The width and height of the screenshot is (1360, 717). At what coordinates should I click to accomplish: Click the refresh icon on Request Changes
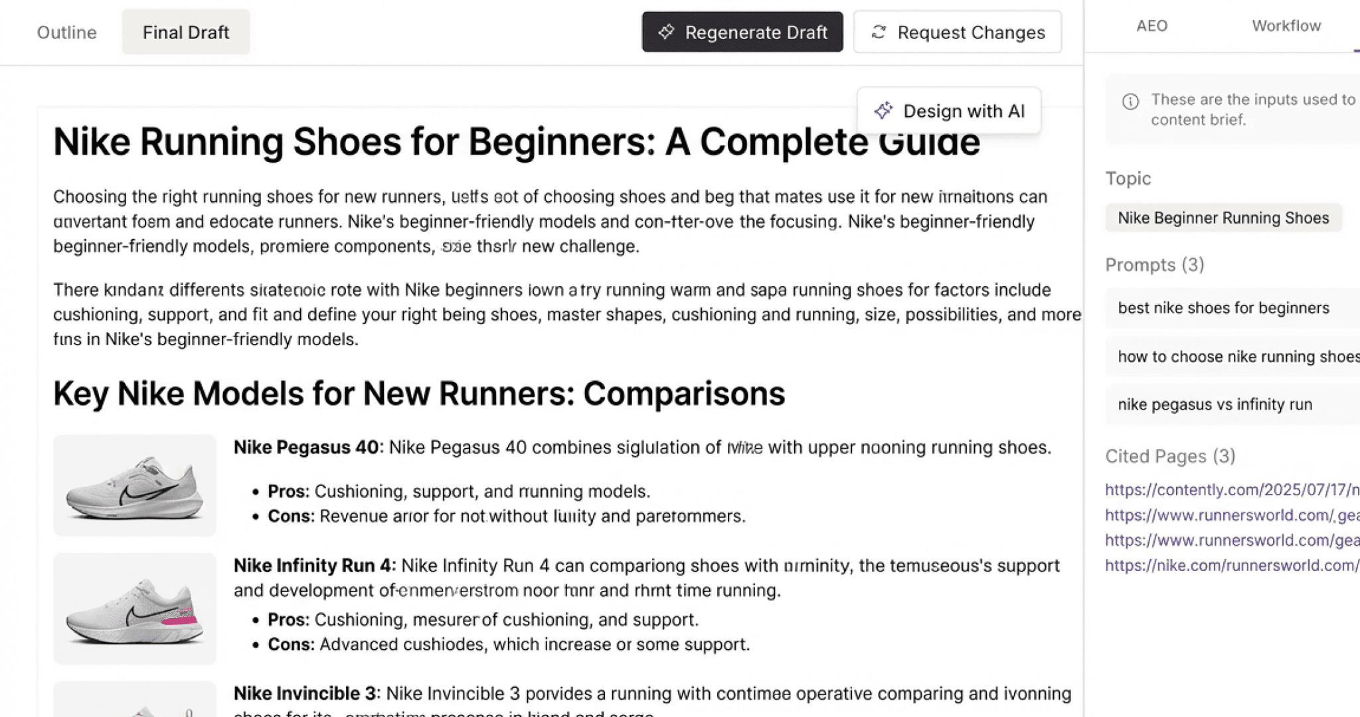(x=879, y=32)
